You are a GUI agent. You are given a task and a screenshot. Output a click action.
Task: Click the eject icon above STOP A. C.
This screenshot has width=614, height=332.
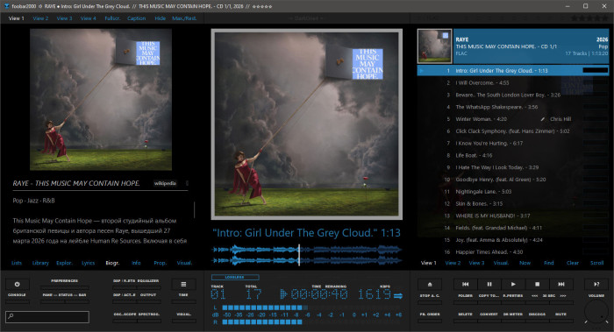[430, 285]
